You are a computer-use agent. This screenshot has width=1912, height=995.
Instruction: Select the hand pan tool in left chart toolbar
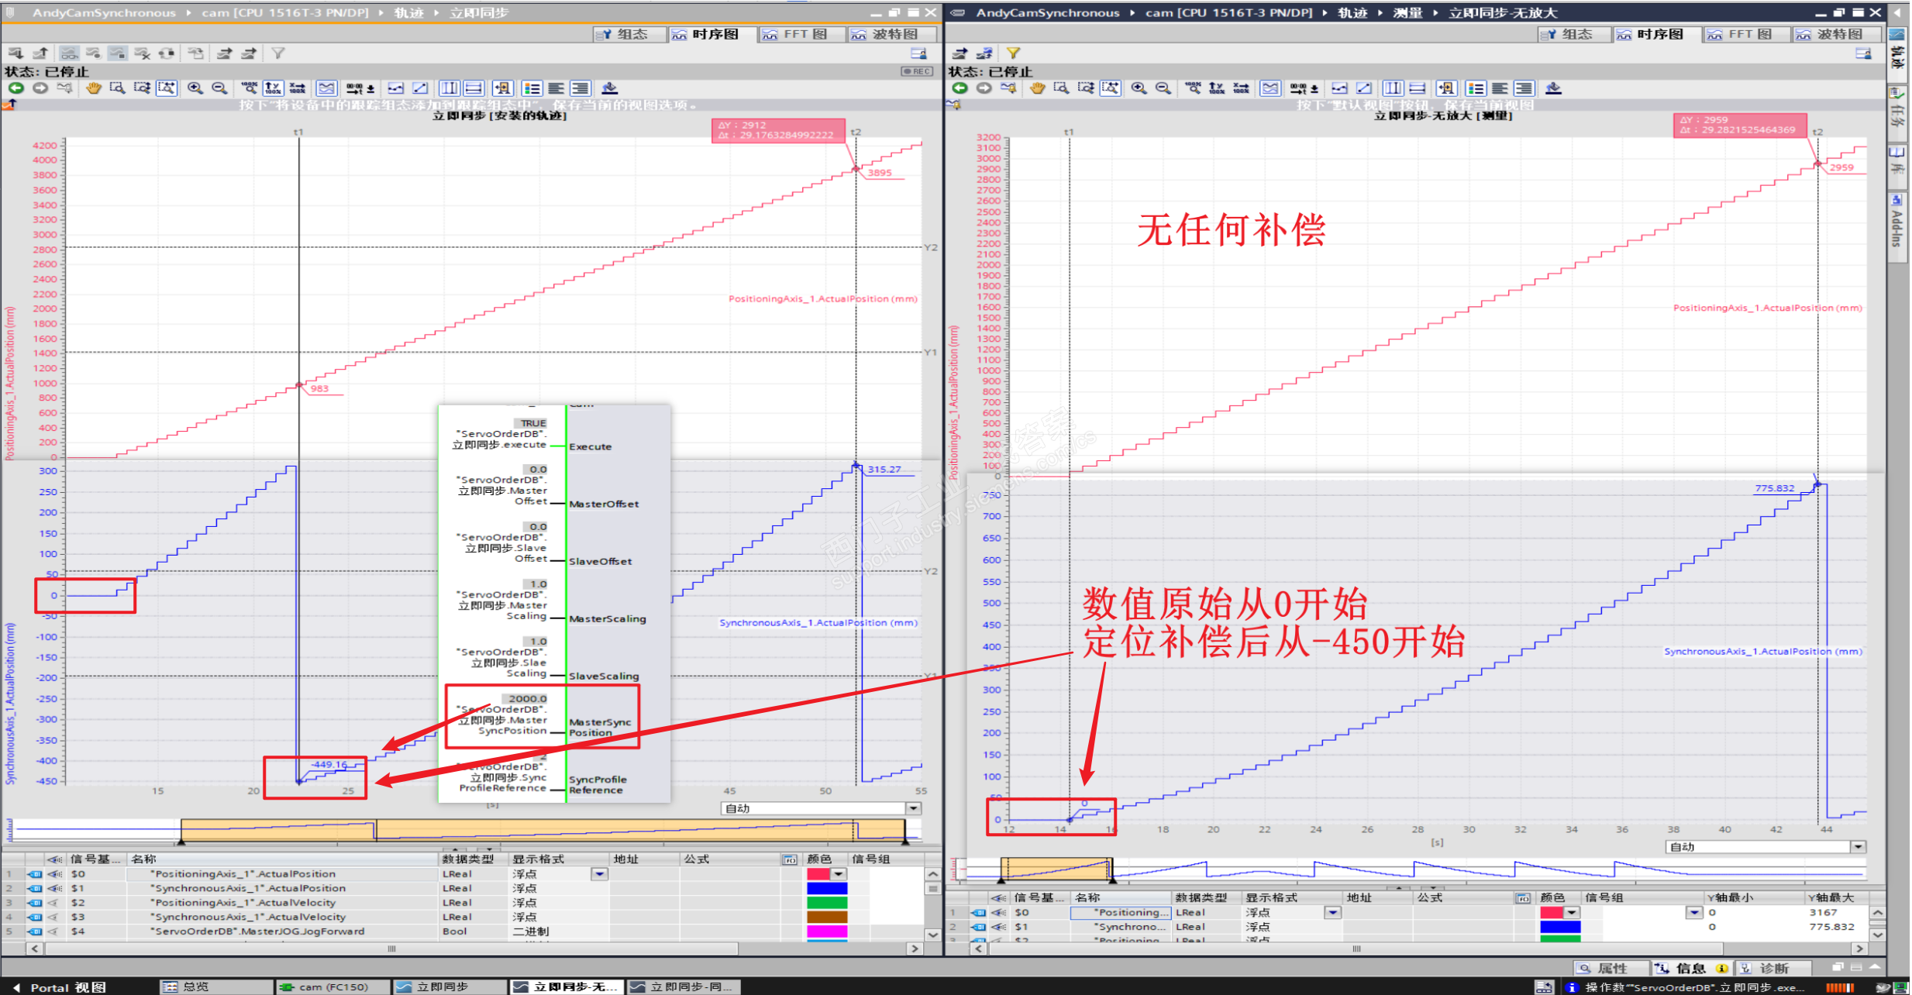point(94,88)
